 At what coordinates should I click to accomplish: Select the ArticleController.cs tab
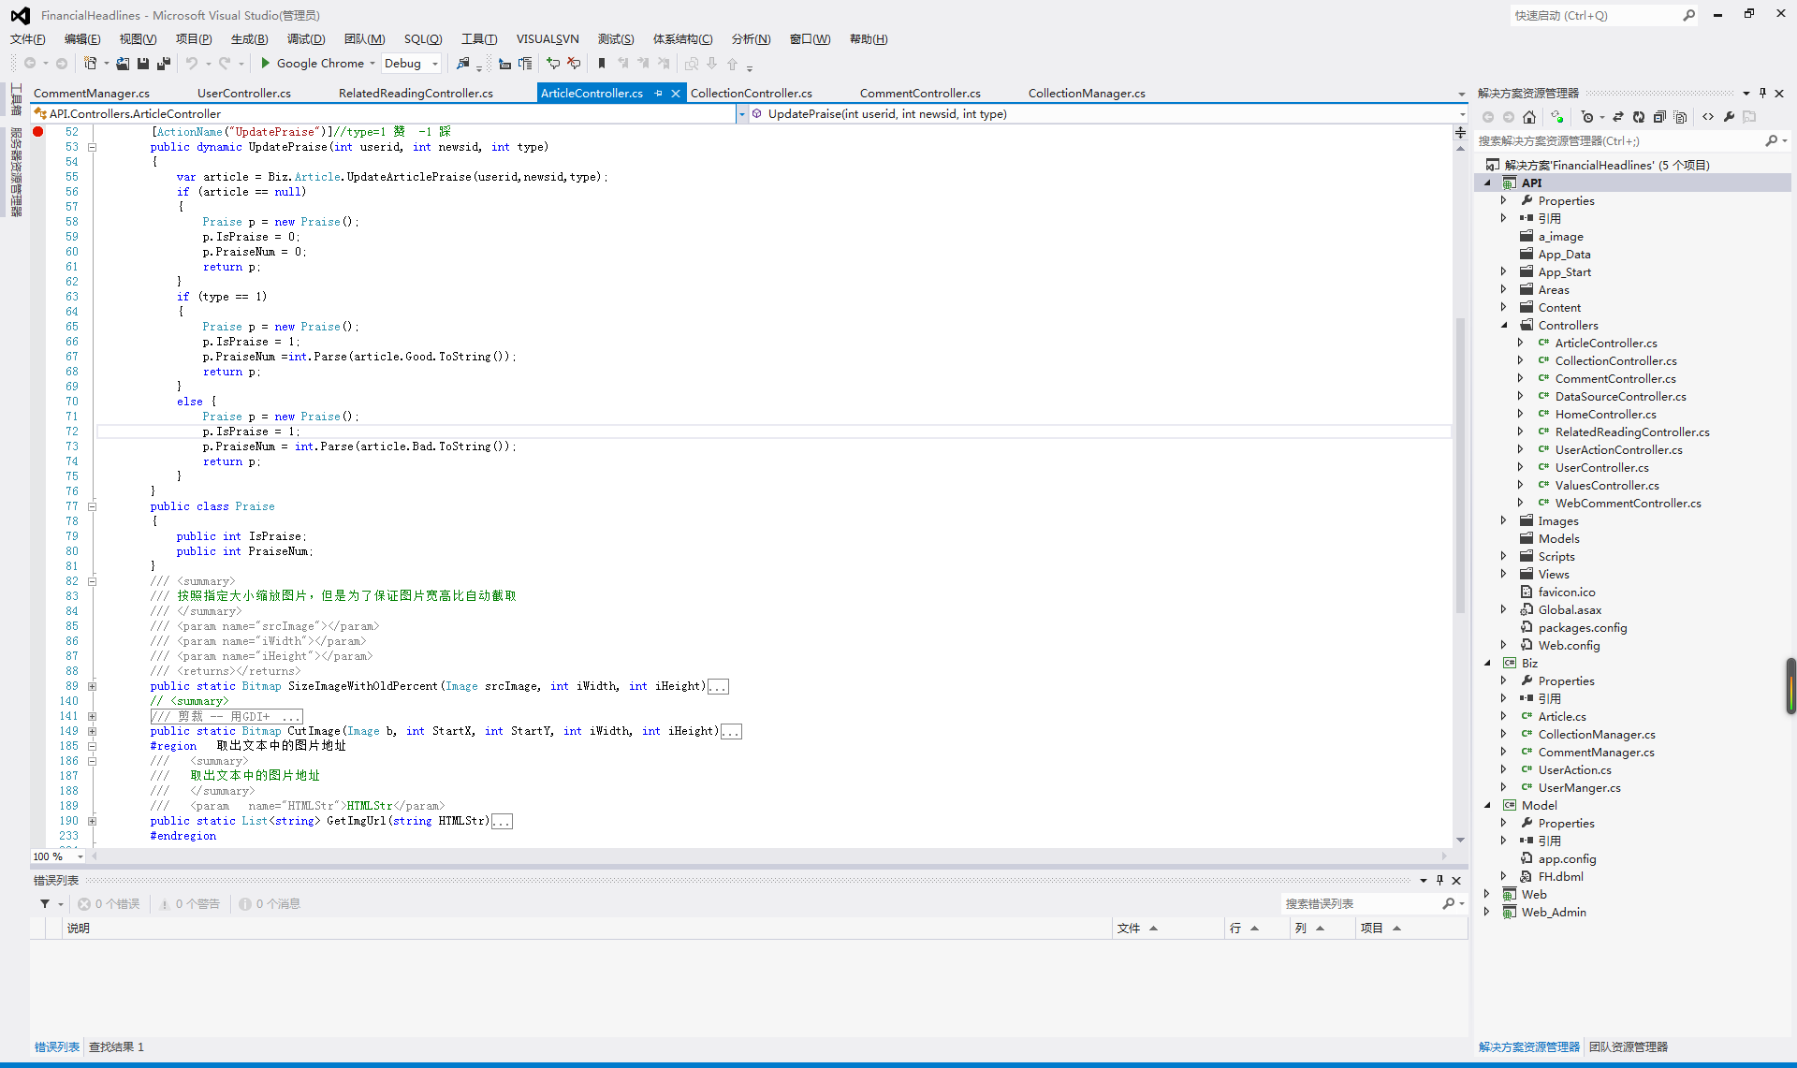click(x=591, y=93)
